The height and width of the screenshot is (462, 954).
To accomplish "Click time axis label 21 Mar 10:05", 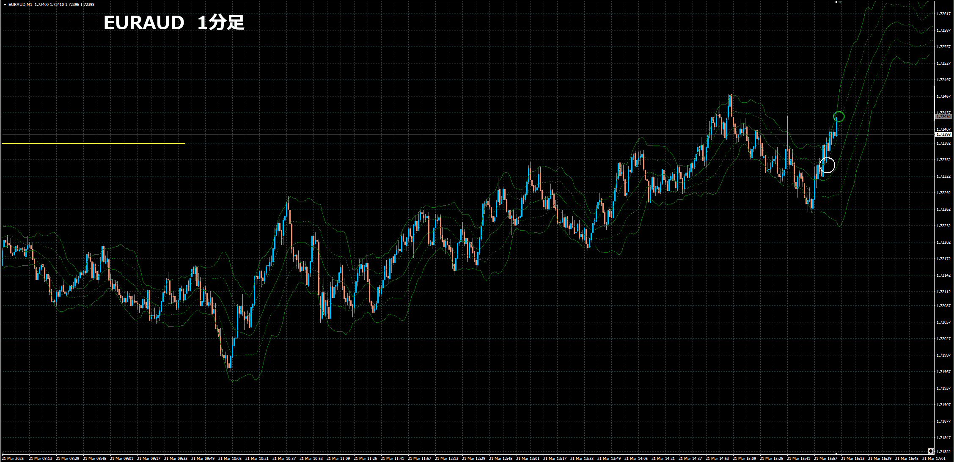I will (230, 459).
